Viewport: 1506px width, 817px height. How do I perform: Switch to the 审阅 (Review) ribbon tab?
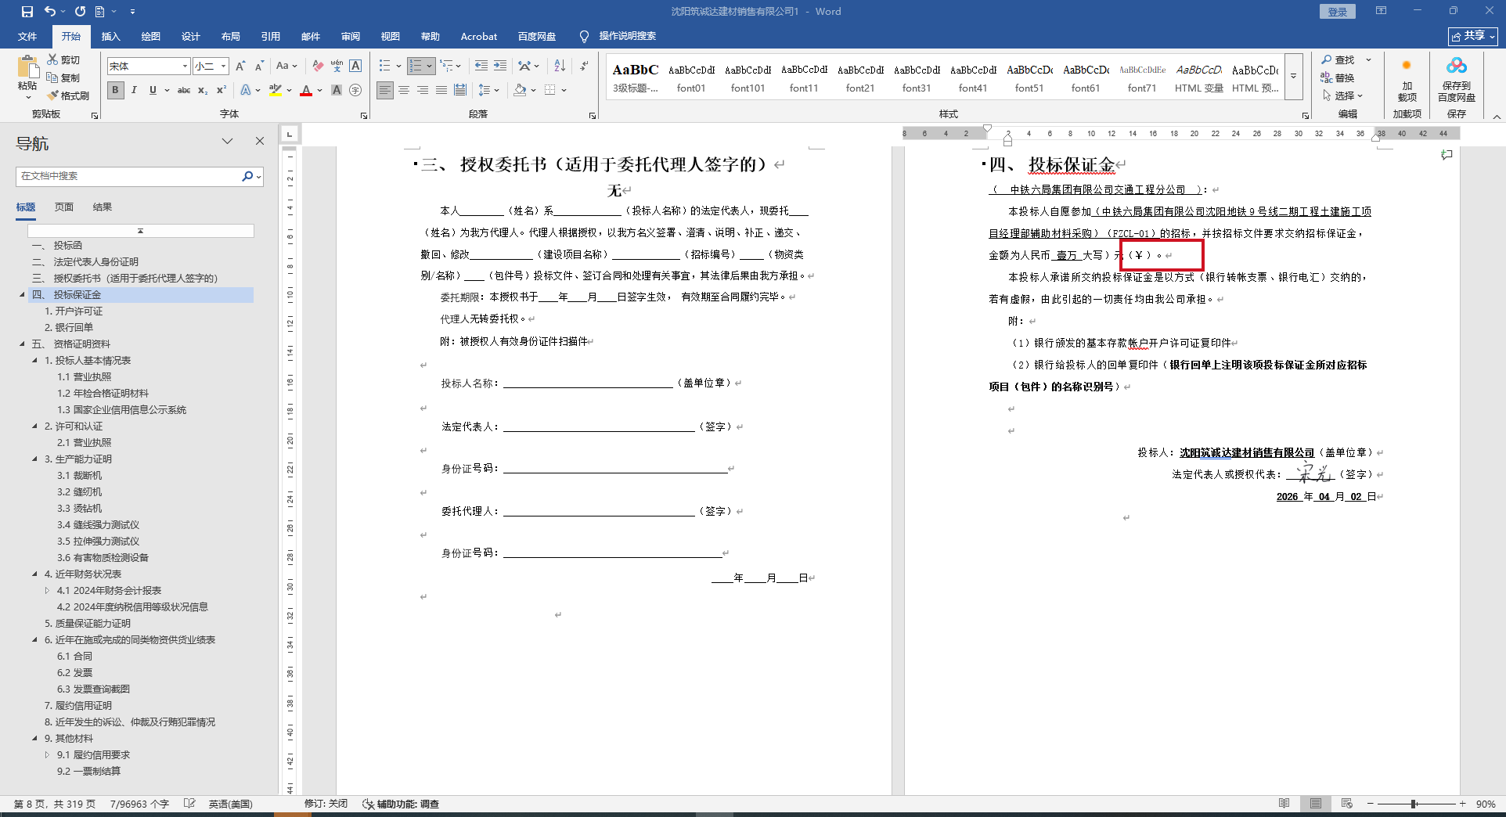(351, 36)
